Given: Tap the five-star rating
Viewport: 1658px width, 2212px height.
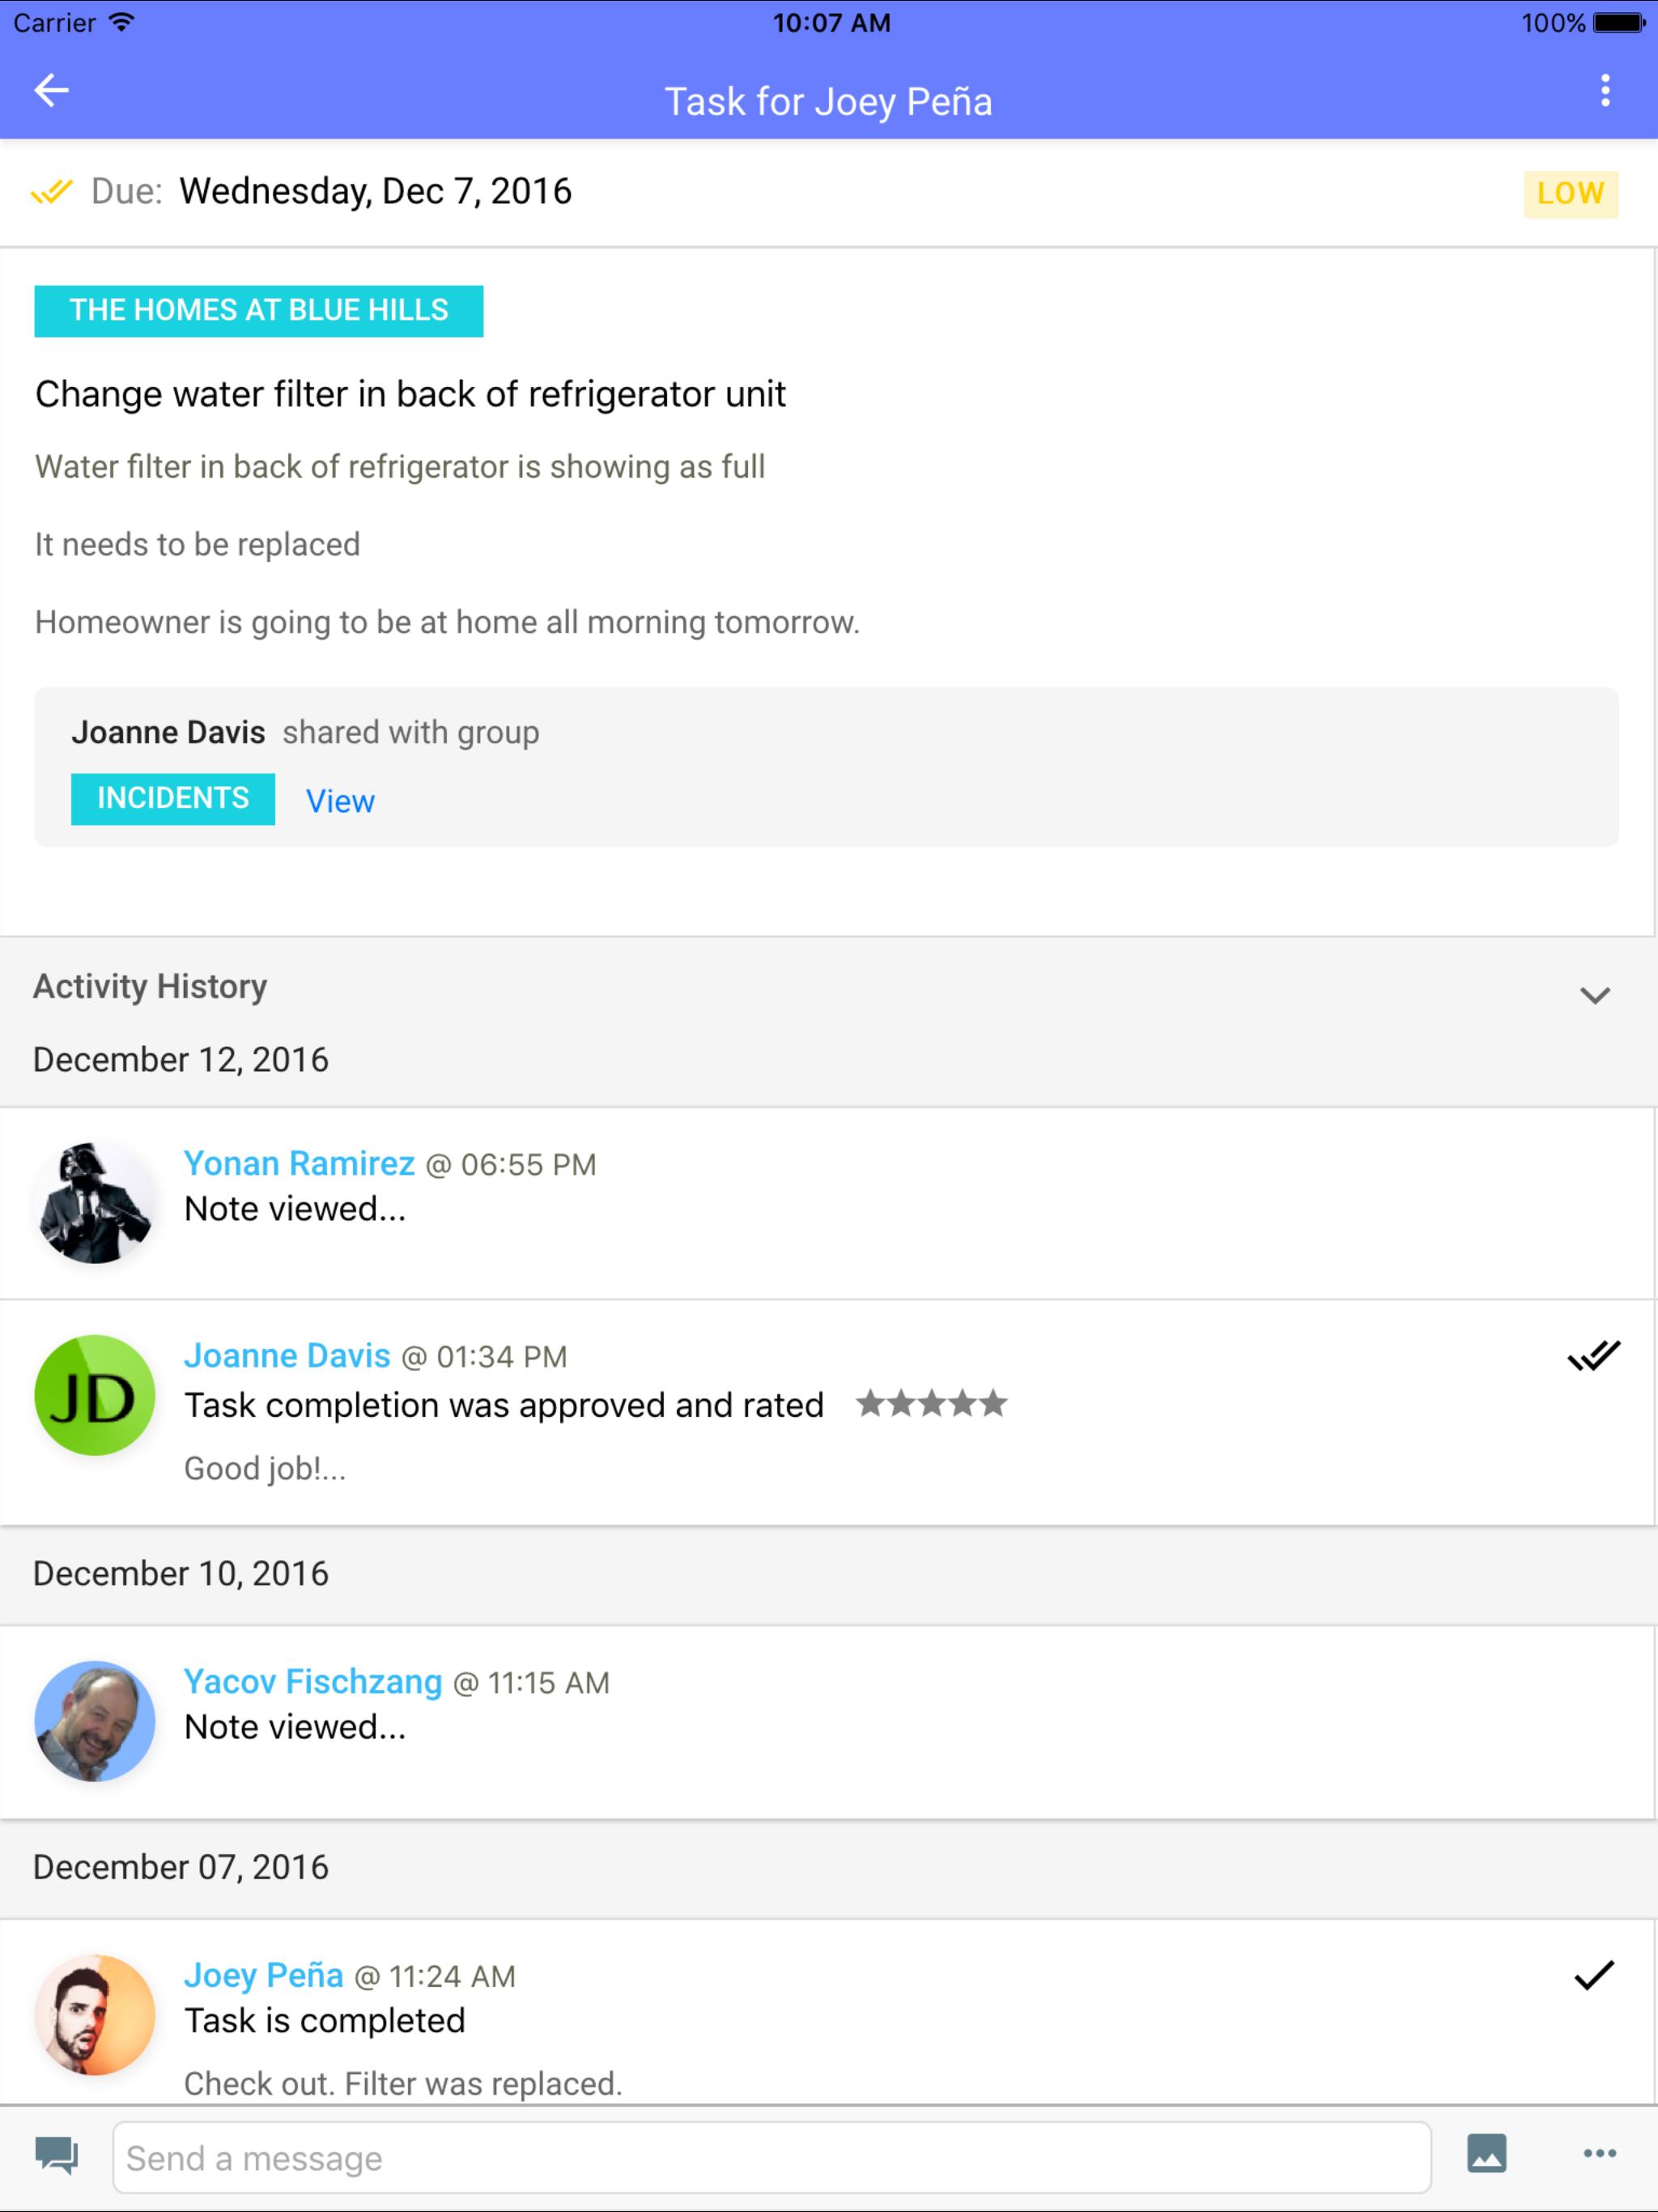Looking at the screenshot, I should point(932,1404).
